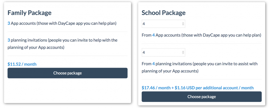Image resolution: width=269 pixels, height=108 pixels.
Task: Increase planning invitations with up stepper arrow
Action: coord(183,51)
